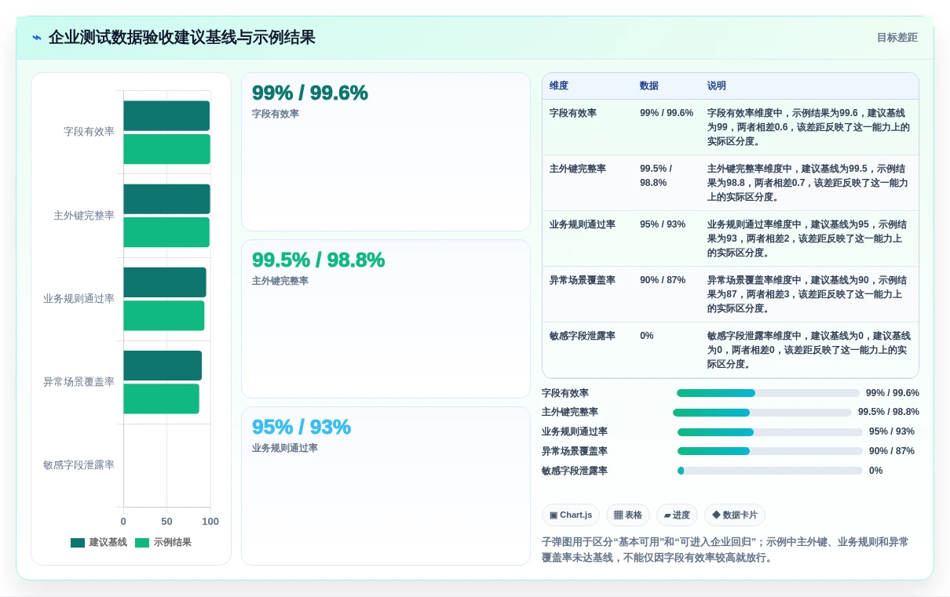Toggle the 示例结果 legend swatch
Image resolution: width=950 pixels, height=597 pixels.
coord(142,543)
